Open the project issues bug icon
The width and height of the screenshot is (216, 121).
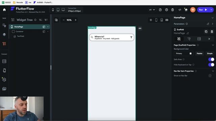[172, 10]
